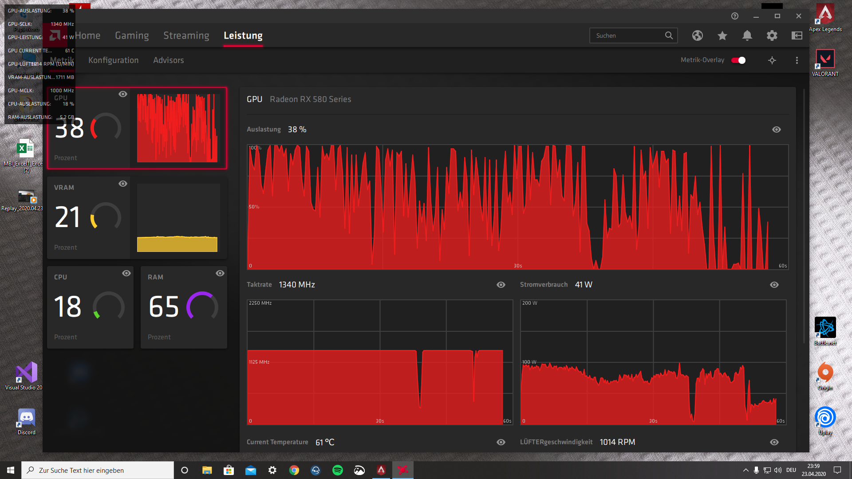This screenshot has height=479, width=852.
Task: Open Spotify from the taskbar
Action: click(338, 470)
